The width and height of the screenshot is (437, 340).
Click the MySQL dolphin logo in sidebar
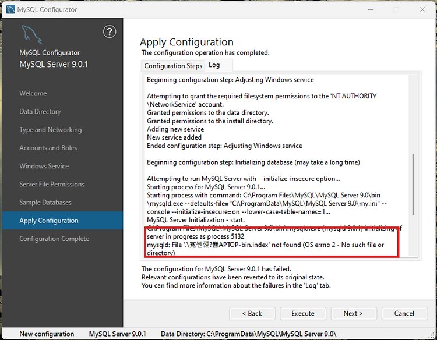click(32, 35)
